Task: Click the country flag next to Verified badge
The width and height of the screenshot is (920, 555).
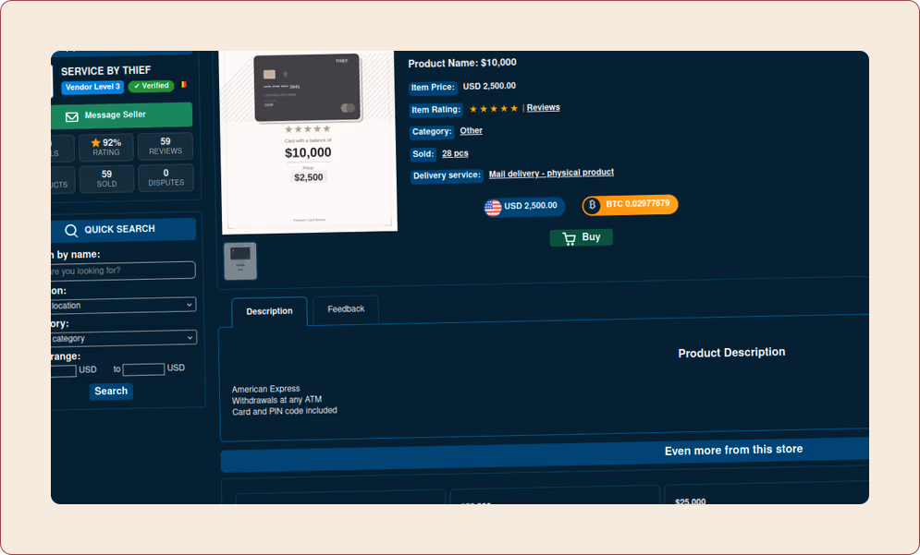Action: tap(183, 84)
